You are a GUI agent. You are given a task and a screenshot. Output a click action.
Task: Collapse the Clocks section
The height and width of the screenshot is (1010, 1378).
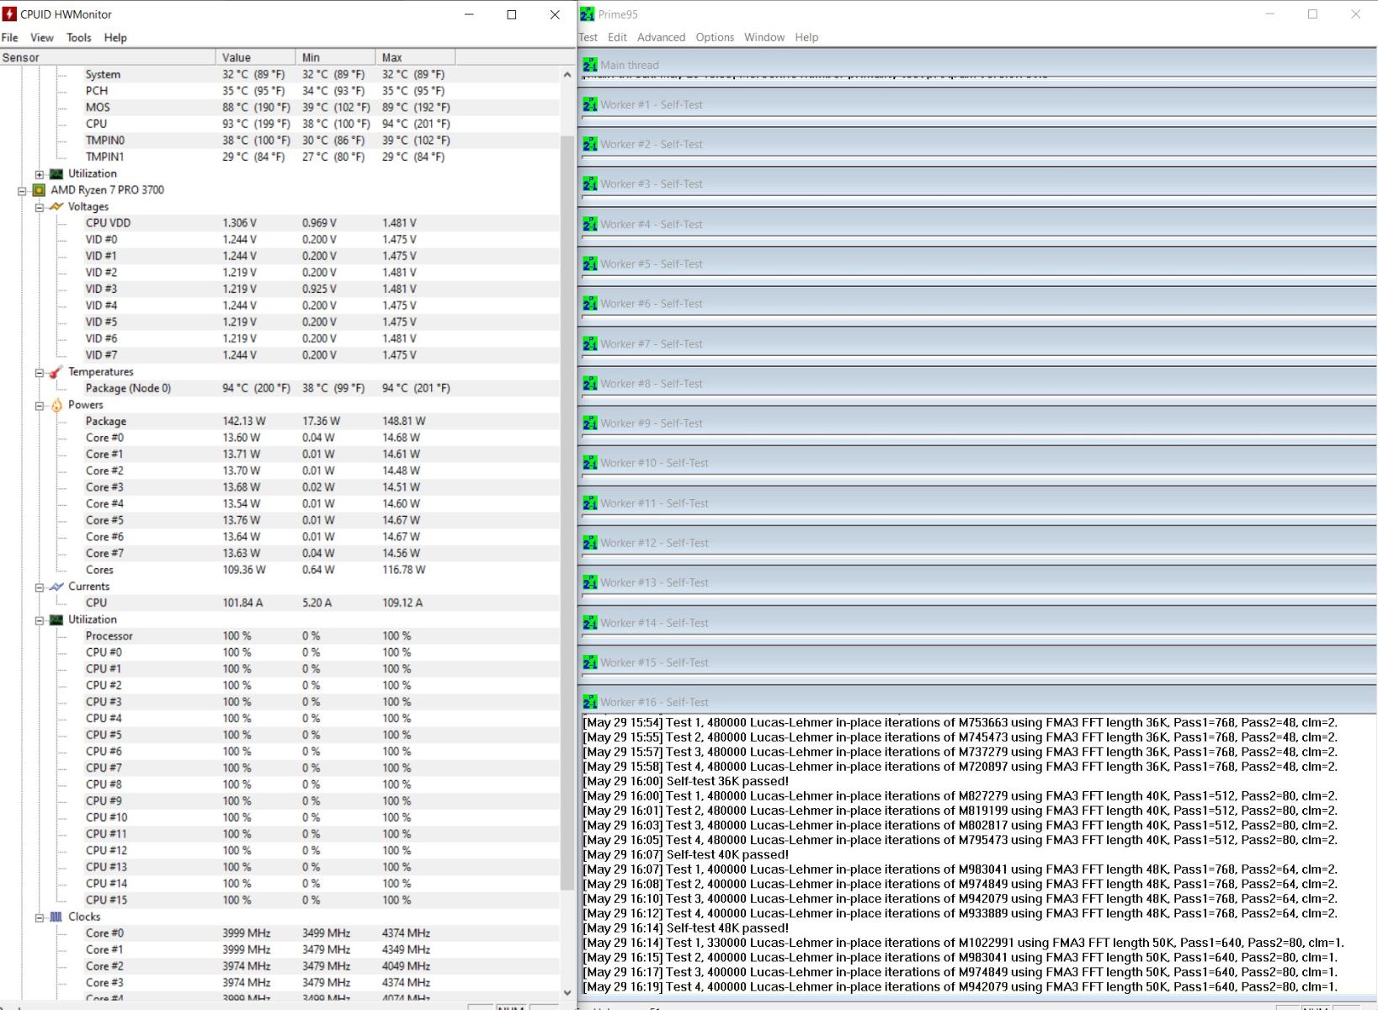tap(40, 917)
